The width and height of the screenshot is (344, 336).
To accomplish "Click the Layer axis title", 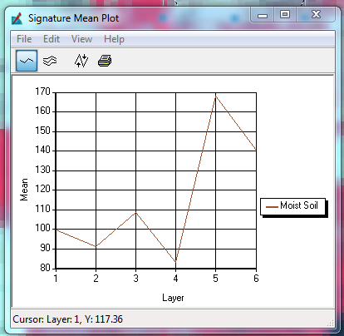I will [x=173, y=298].
